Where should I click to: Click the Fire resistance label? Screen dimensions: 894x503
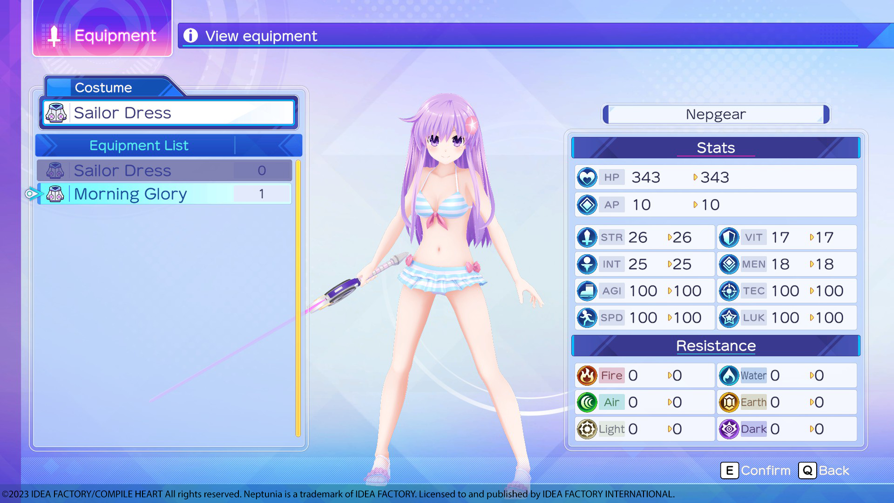point(611,375)
